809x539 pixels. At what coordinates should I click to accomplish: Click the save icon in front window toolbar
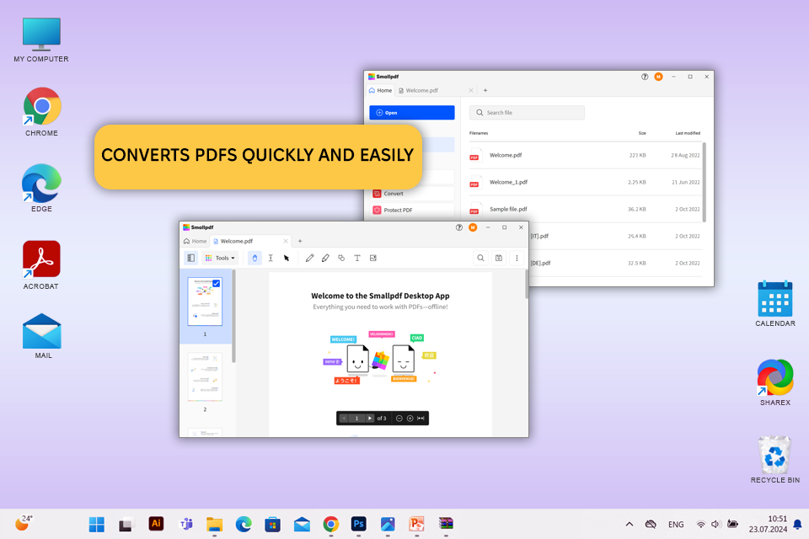click(x=498, y=258)
